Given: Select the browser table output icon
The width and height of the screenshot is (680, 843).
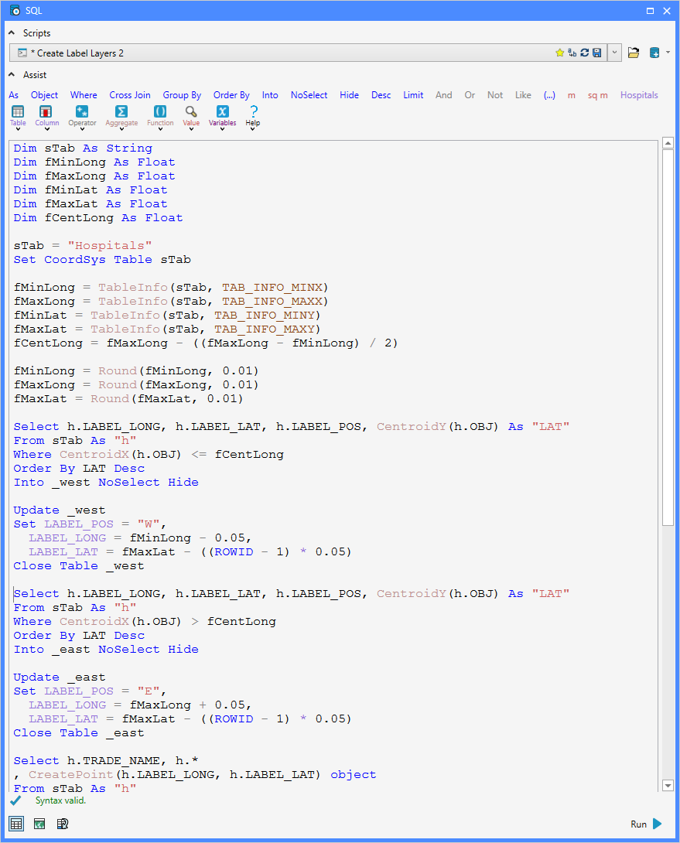Looking at the screenshot, I should tap(17, 824).
